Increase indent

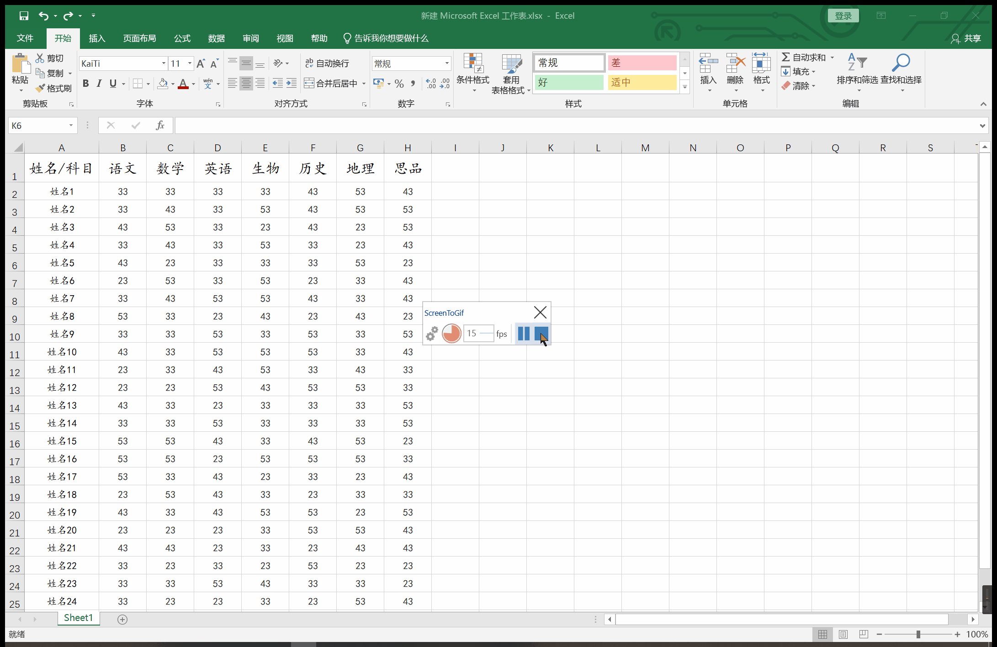point(292,83)
